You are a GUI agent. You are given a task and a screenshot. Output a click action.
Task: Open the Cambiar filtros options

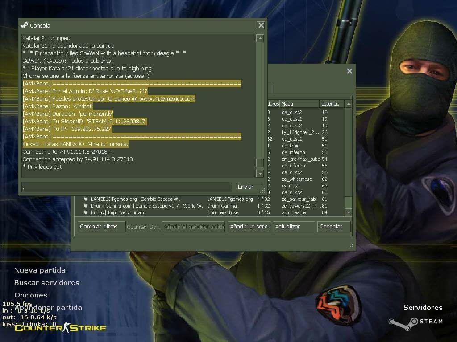coord(101,227)
